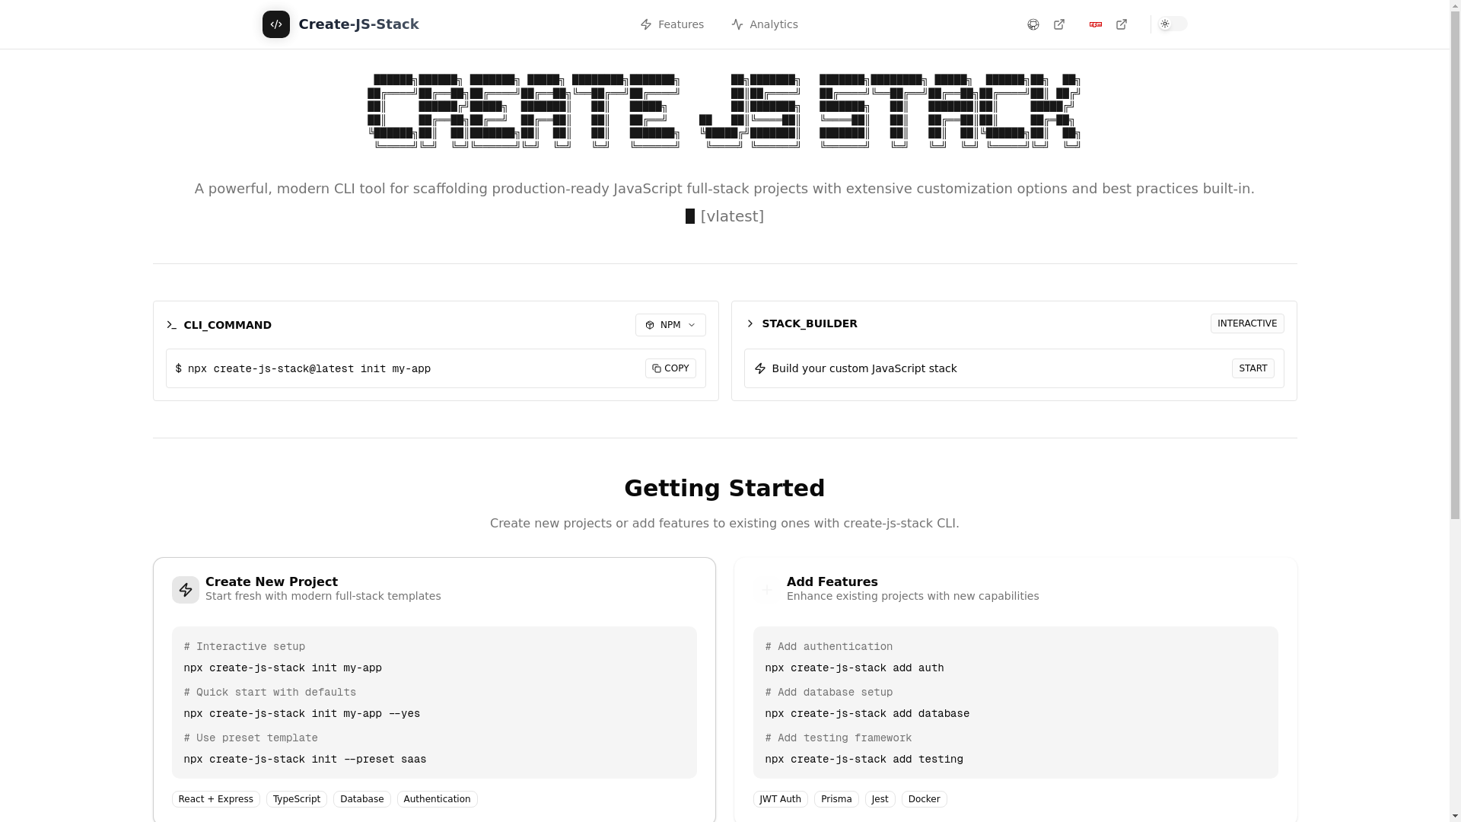This screenshot has height=822, width=1461.
Task: Click the "npx create-js-stack init --preset saas" line
Action: click(305, 760)
